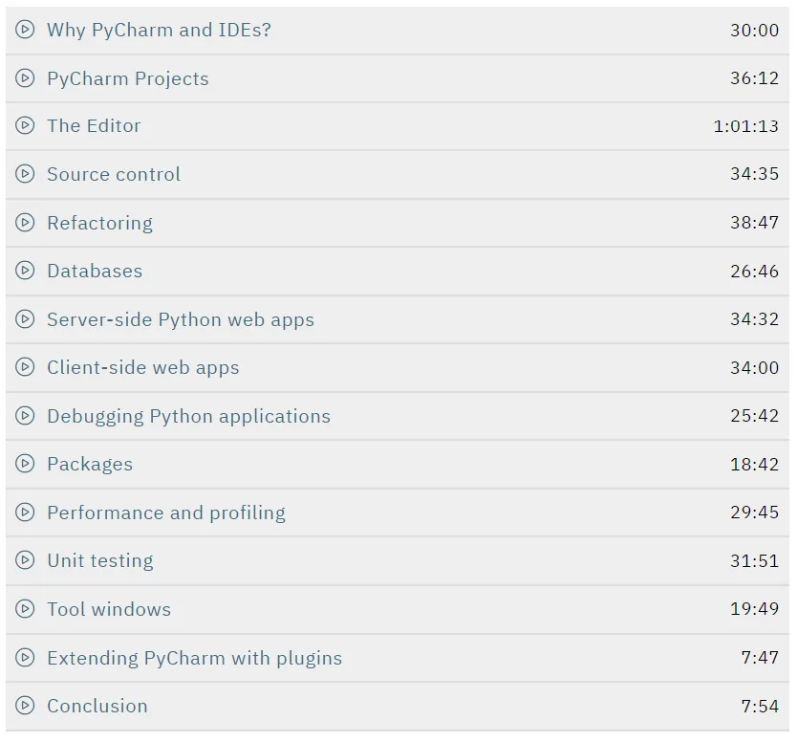Click play icon for Debugging Python applications
The width and height of the screenshot is (798, 742).
point(25,416)
